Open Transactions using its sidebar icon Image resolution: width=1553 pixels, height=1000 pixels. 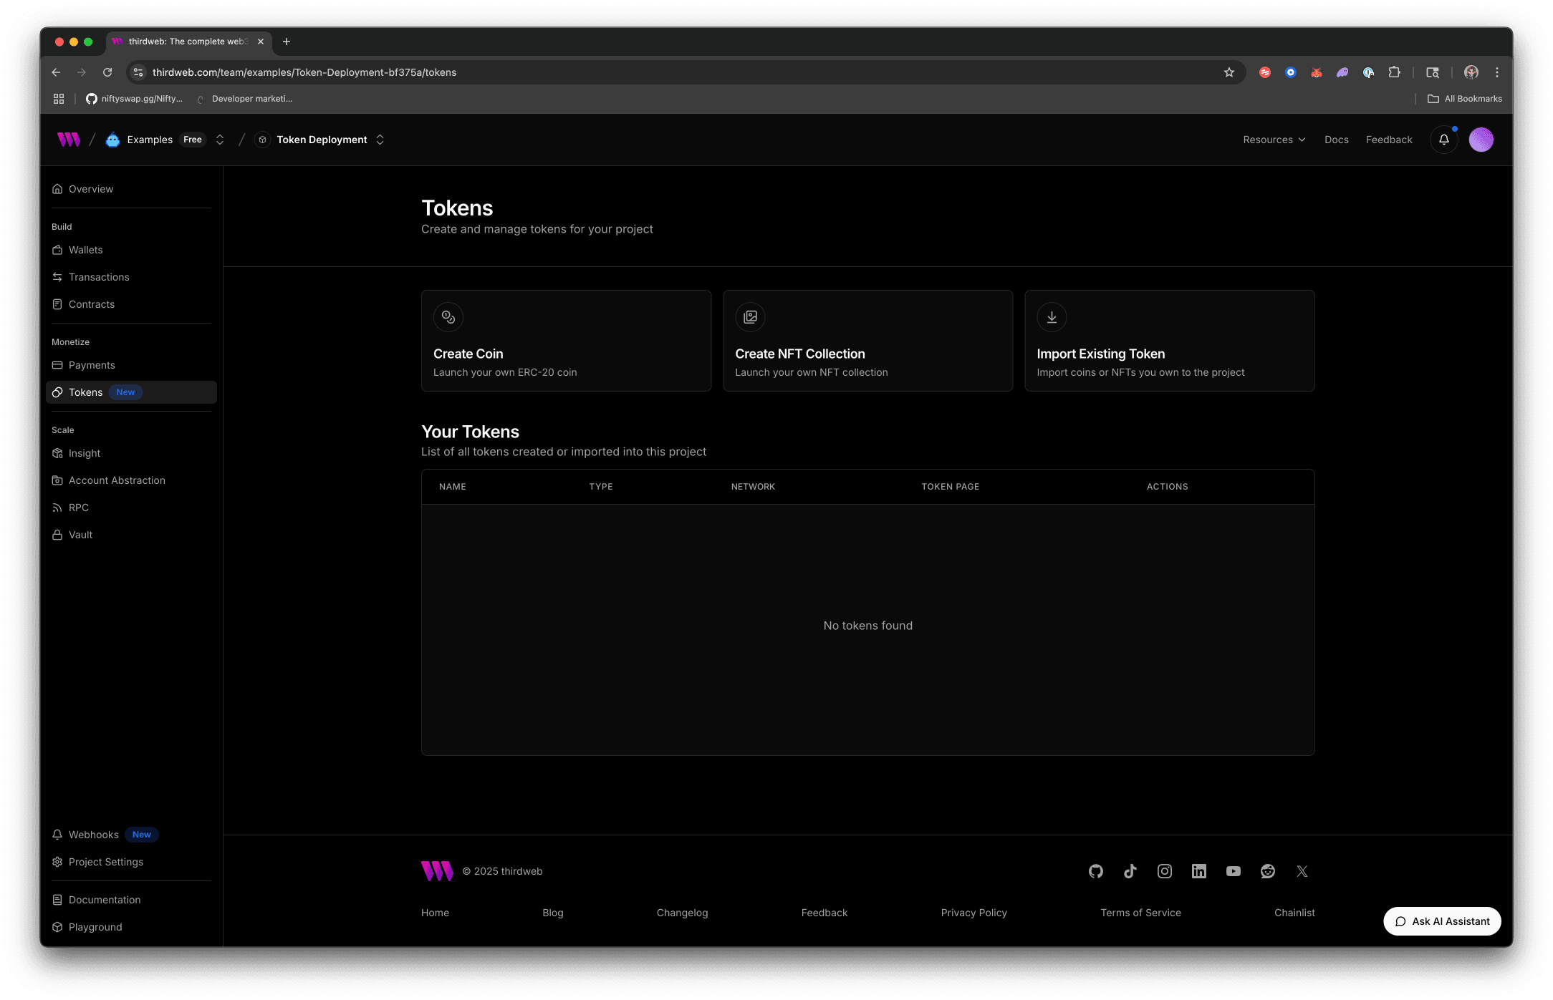(58, 277)
